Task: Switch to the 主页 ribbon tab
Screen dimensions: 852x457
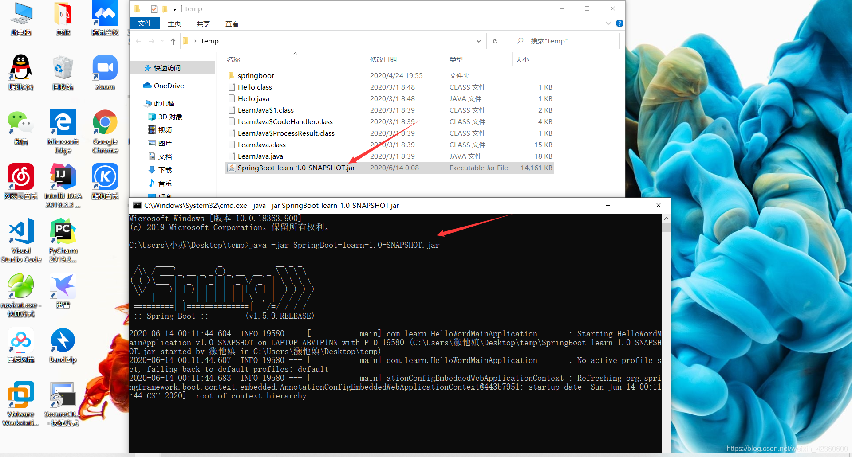Action: (x=174, y=24)
